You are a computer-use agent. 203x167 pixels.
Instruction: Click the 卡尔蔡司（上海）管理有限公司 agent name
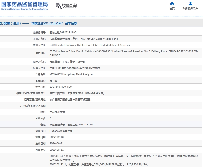click(67, 62)
